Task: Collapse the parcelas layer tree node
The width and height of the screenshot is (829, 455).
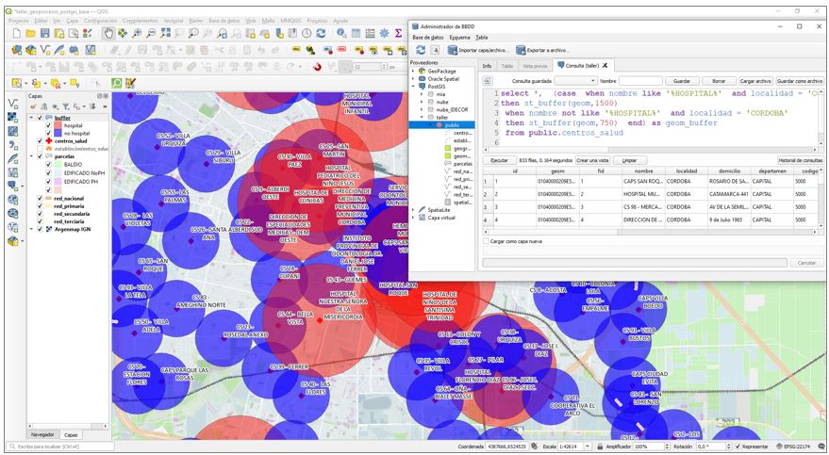Action: 32,156
